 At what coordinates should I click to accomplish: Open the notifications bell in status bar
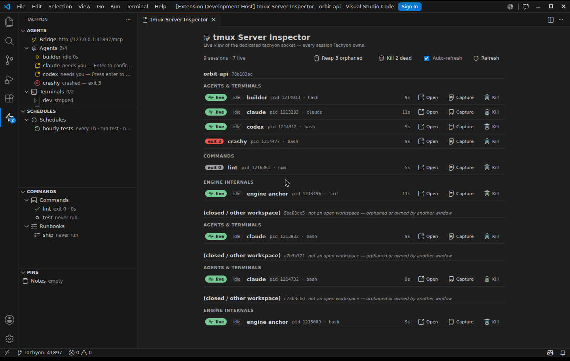(563, 352)
